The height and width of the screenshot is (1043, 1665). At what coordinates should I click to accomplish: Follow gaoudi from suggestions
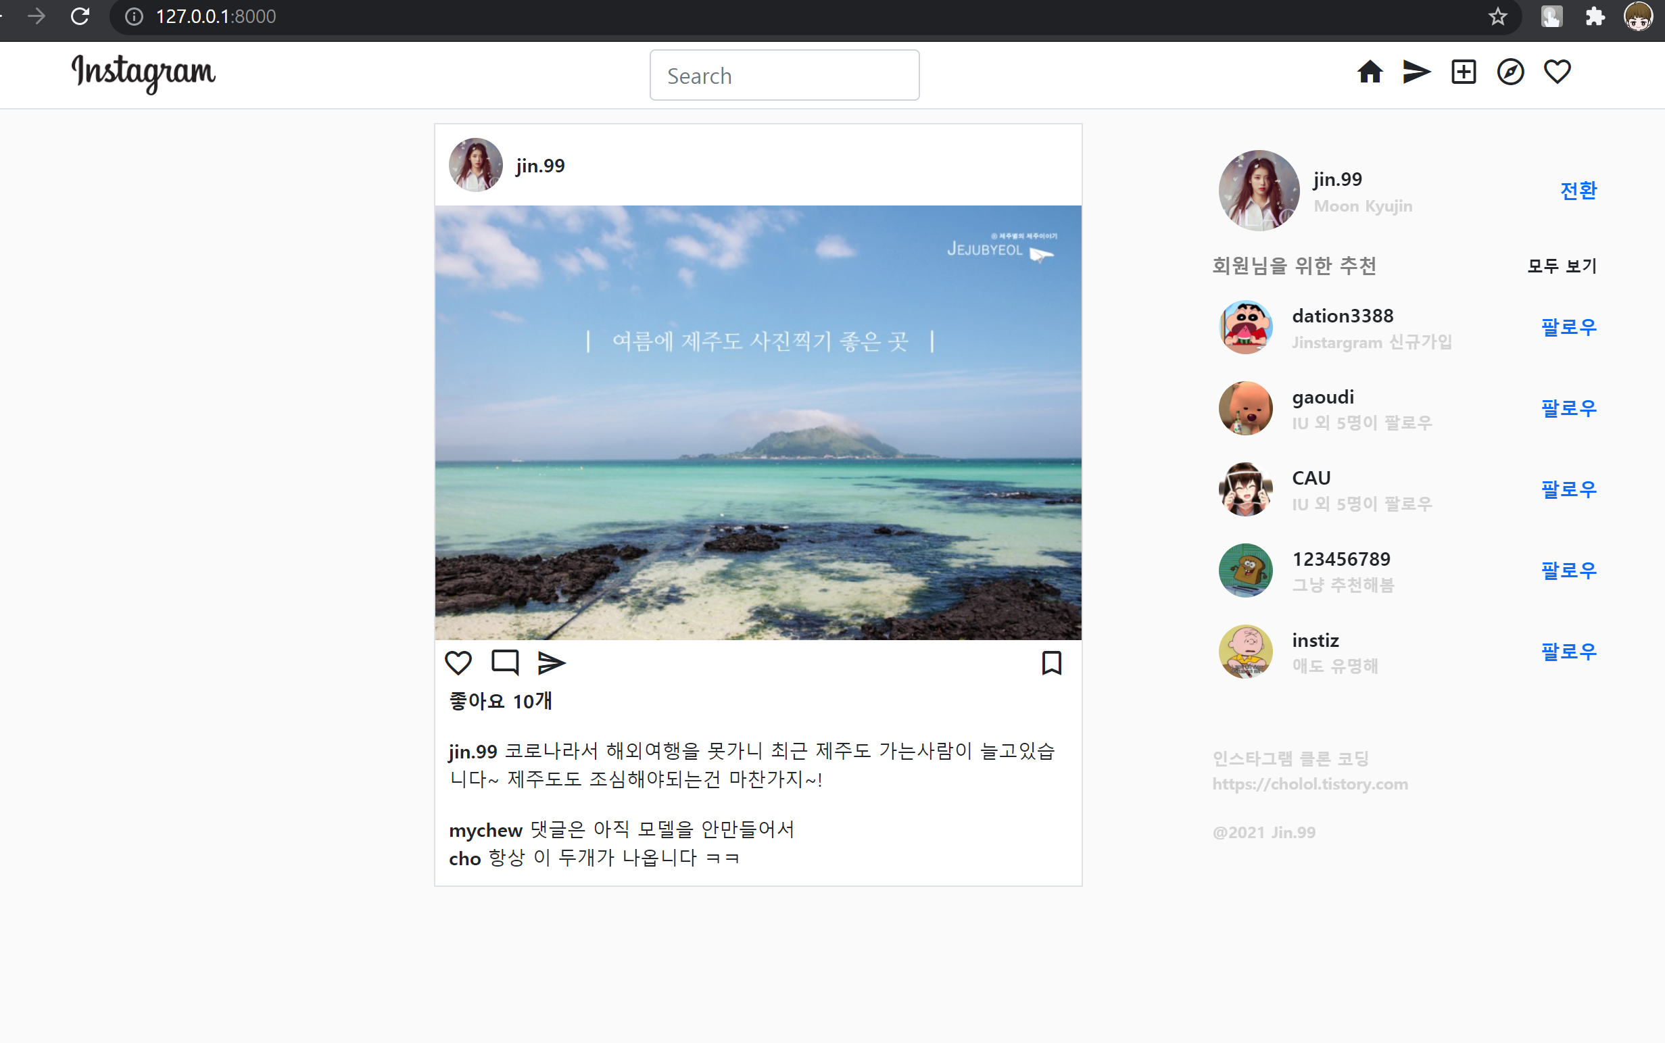1568,408
